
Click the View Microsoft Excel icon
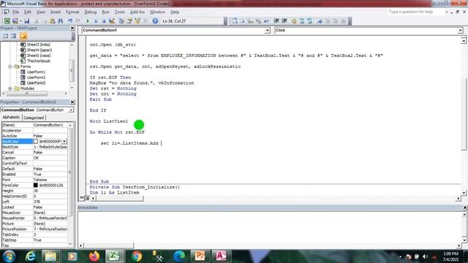[x=7, y=21]
